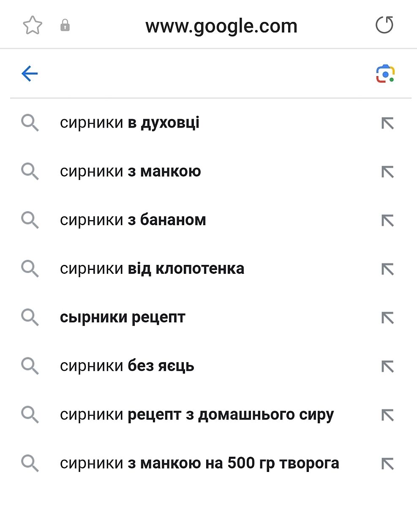Select "сирники з манкою на 500 гр творога"

(199, 463)
